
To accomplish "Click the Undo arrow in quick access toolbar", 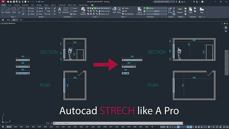I will coord(28,2).
